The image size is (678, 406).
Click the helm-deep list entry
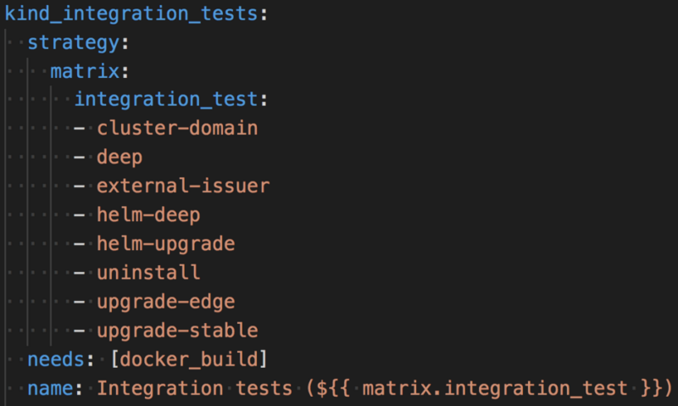click(x=148, y=215)
